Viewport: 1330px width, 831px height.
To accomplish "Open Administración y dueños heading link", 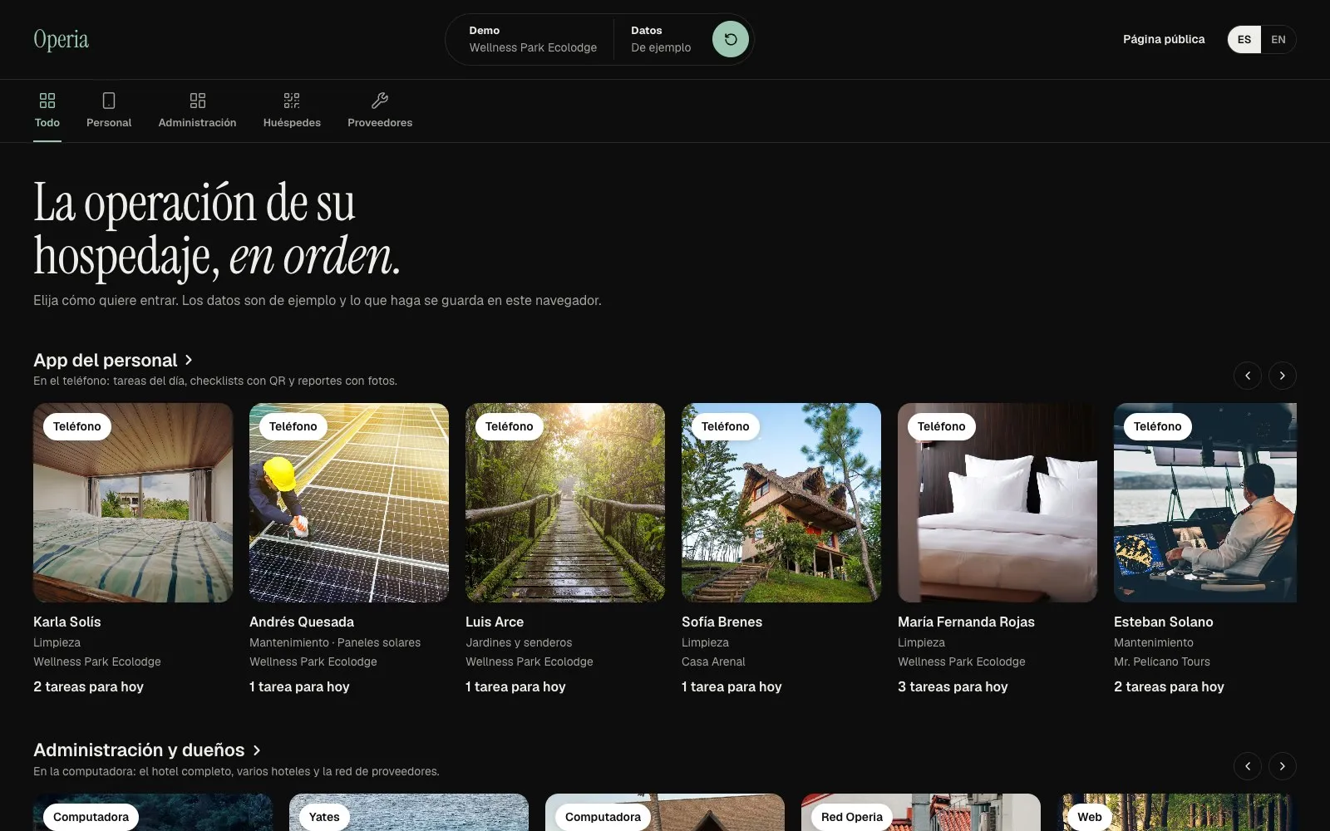I will pyautogui.click(x=139, y=750).
